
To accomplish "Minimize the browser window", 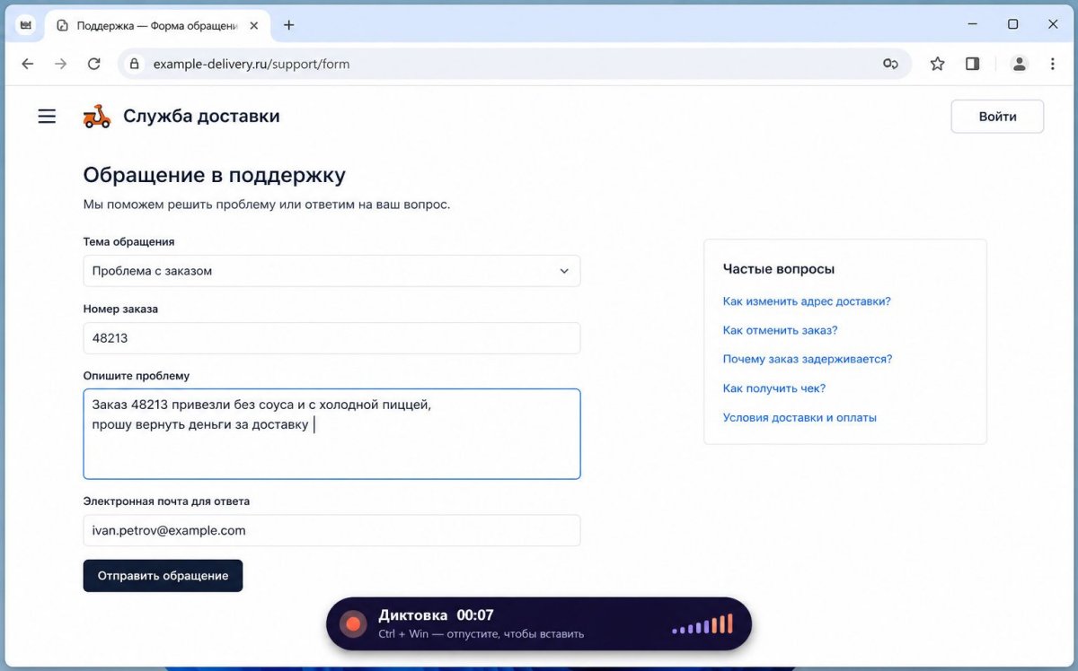I will [973, 25].
